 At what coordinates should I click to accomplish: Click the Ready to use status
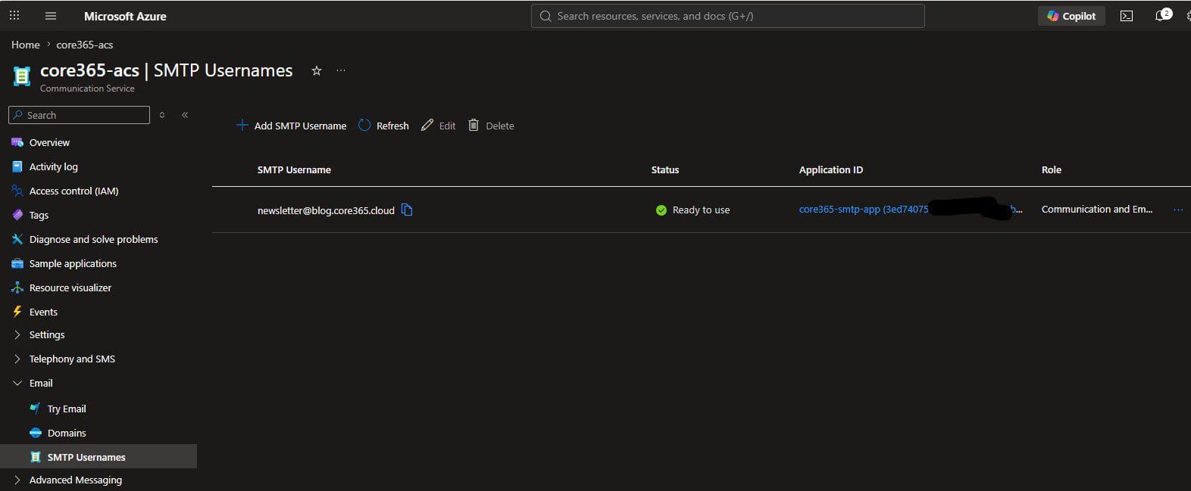coord(692,210)
